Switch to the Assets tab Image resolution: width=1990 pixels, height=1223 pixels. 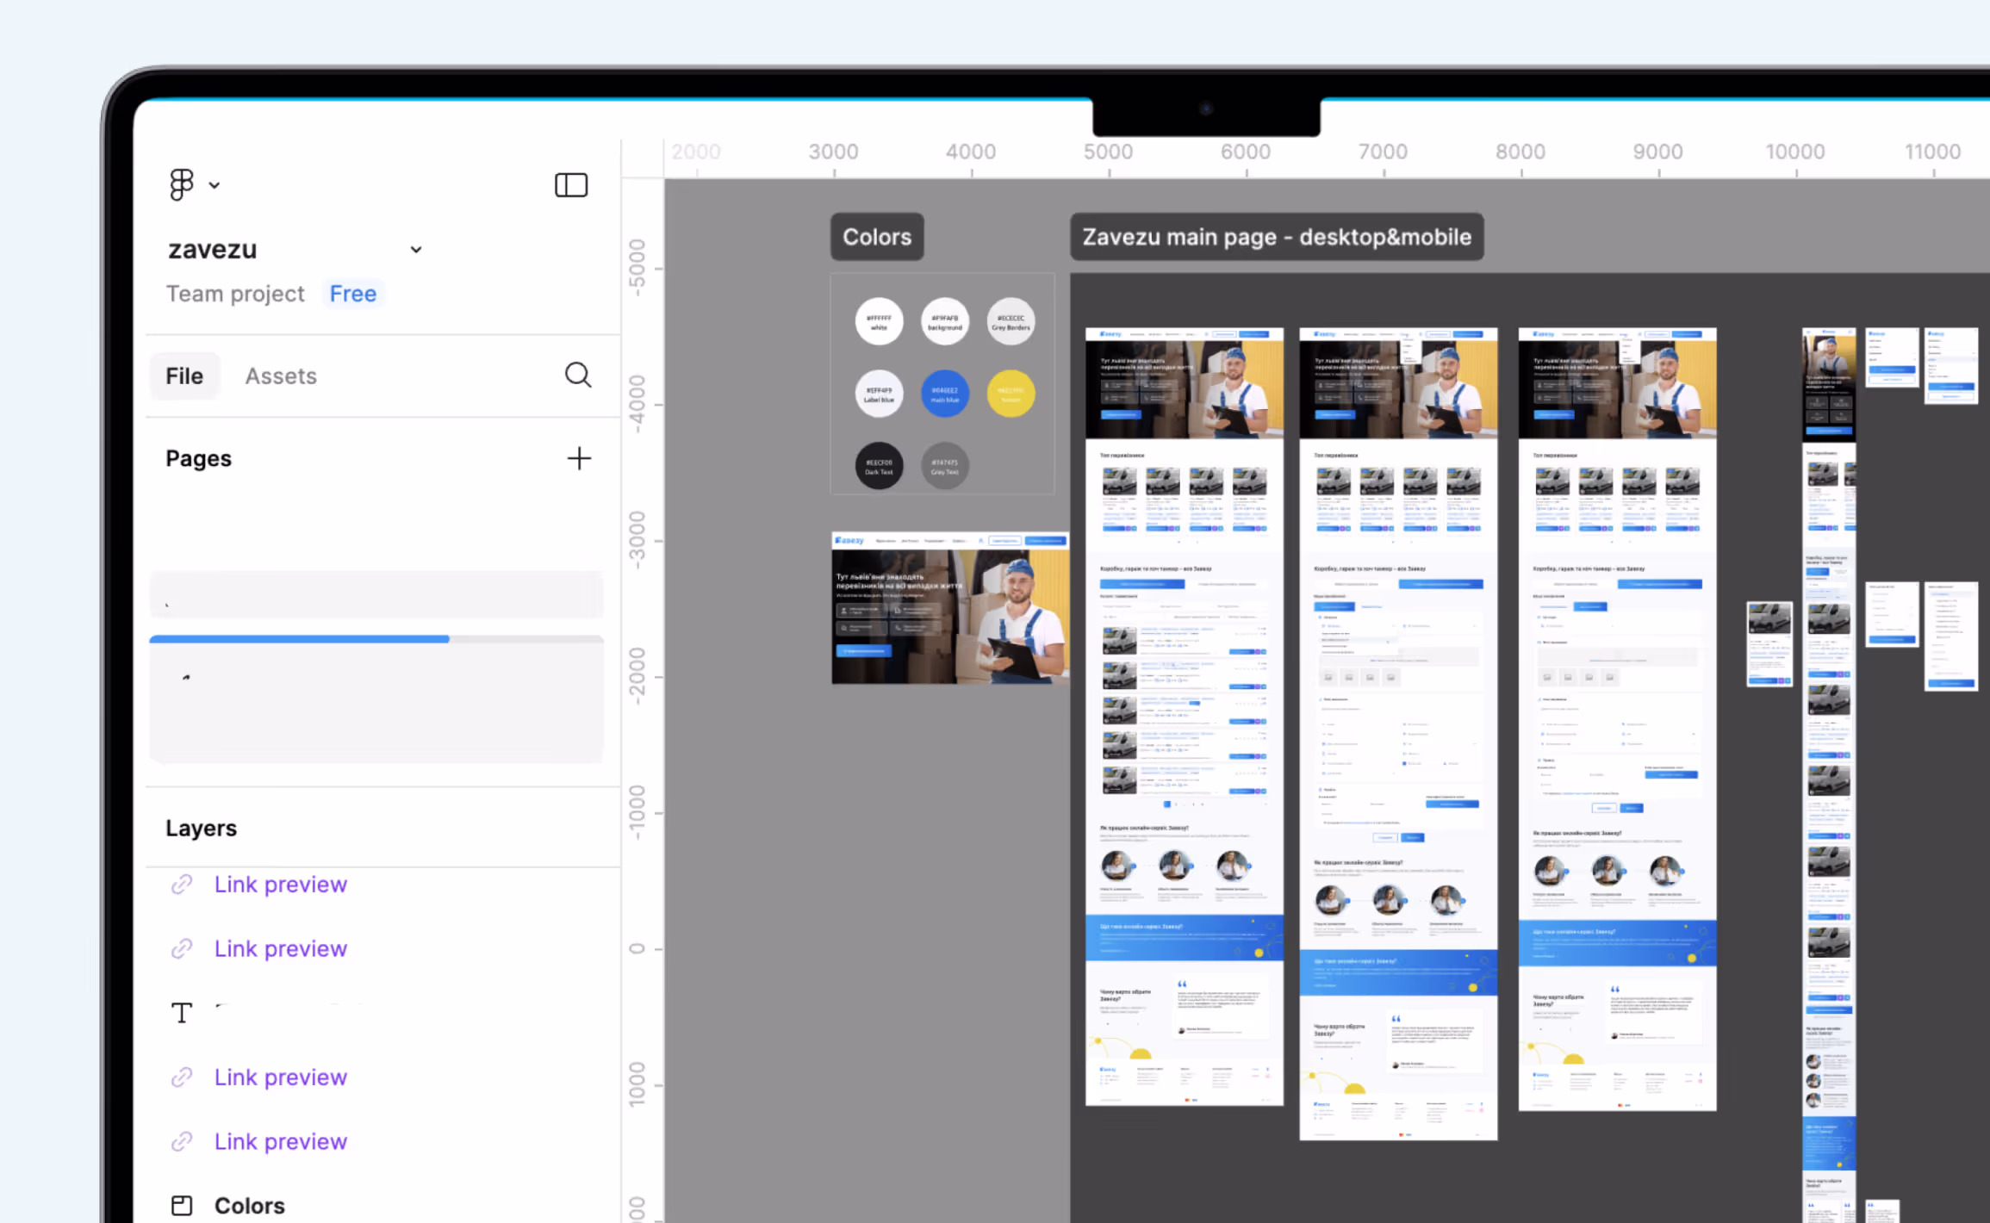281,376
